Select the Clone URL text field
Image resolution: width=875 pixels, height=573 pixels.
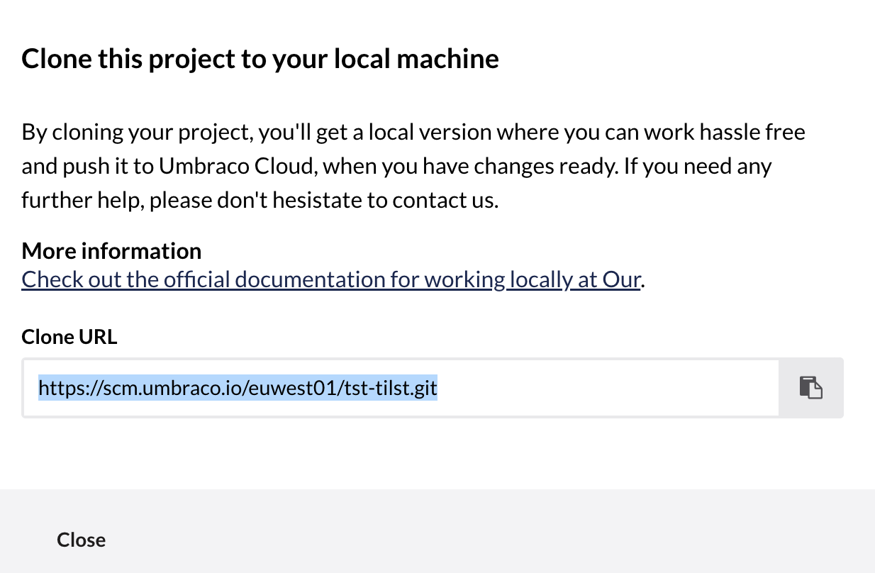click(401, 388)
